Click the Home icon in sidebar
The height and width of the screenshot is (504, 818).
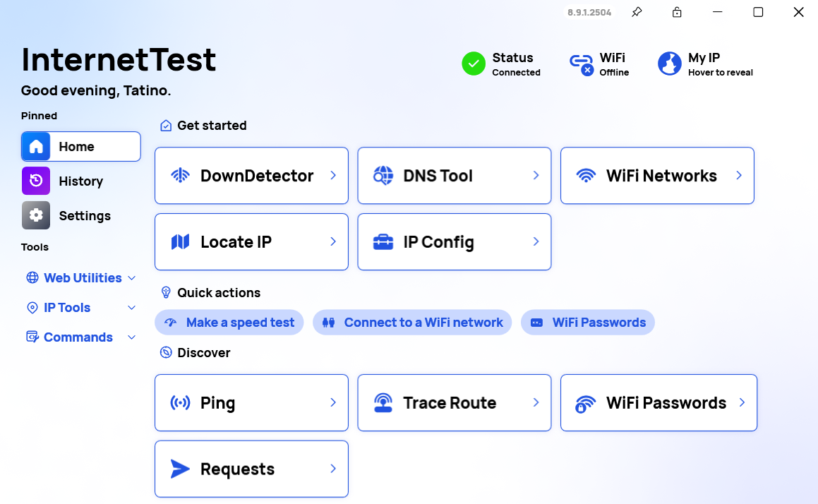pyautogui.click(x=36, y=146)
